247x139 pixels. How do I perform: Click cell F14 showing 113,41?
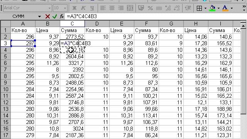coord(146,115)
